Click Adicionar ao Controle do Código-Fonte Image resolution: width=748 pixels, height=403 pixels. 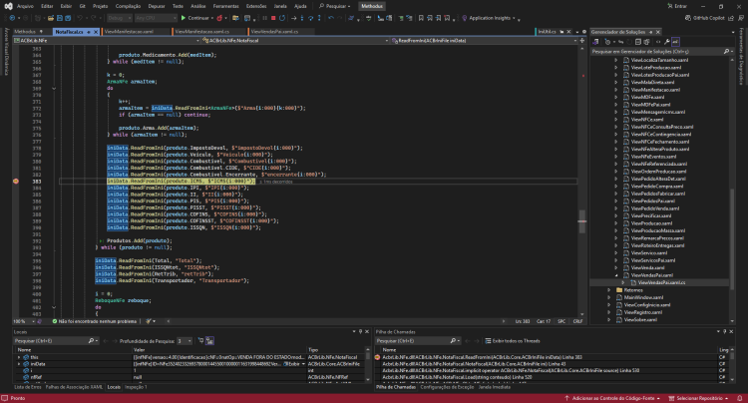tap(612, 398)
